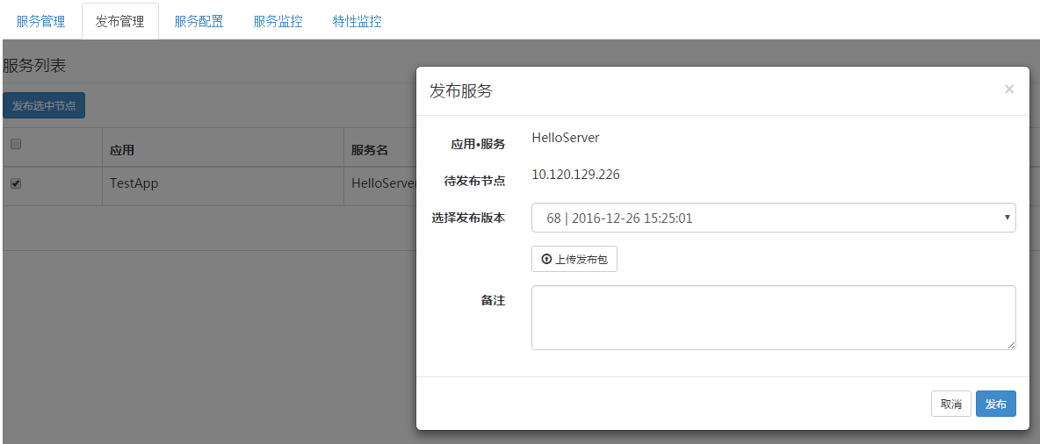Confirm with the blue 发布 button
Image resolution: width=1040 pixels, height=444 pixels.
995,404
